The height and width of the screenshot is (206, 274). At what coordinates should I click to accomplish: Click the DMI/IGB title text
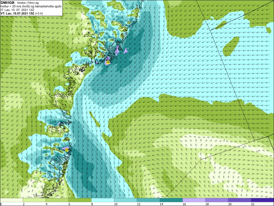(7, 3)
